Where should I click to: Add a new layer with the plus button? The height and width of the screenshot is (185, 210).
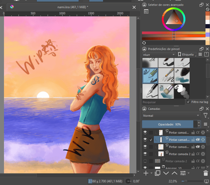tap(146, 173)
